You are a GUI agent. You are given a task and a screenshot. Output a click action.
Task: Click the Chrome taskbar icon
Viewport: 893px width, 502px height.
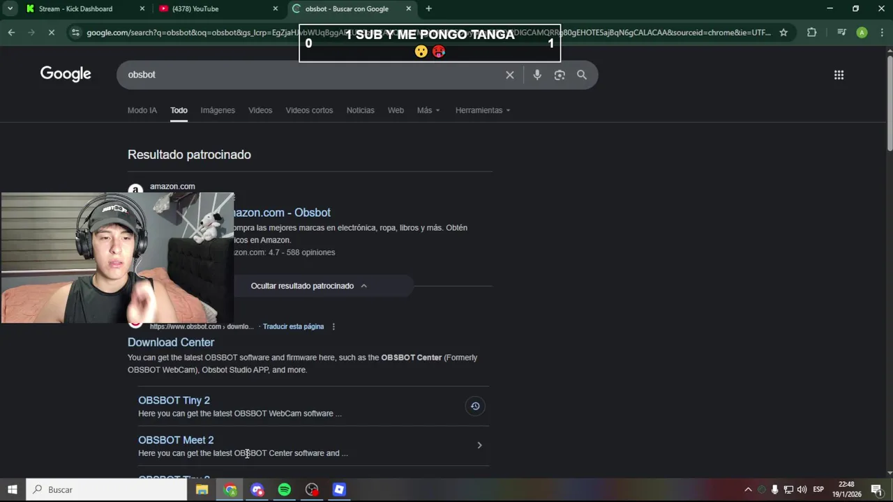[x=230, y=489]
